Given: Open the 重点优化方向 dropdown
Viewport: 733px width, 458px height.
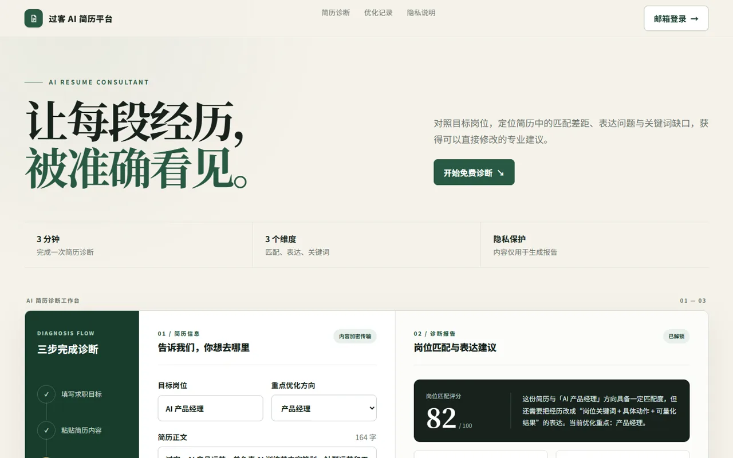Looking at the screenshot, I should 324,408.
